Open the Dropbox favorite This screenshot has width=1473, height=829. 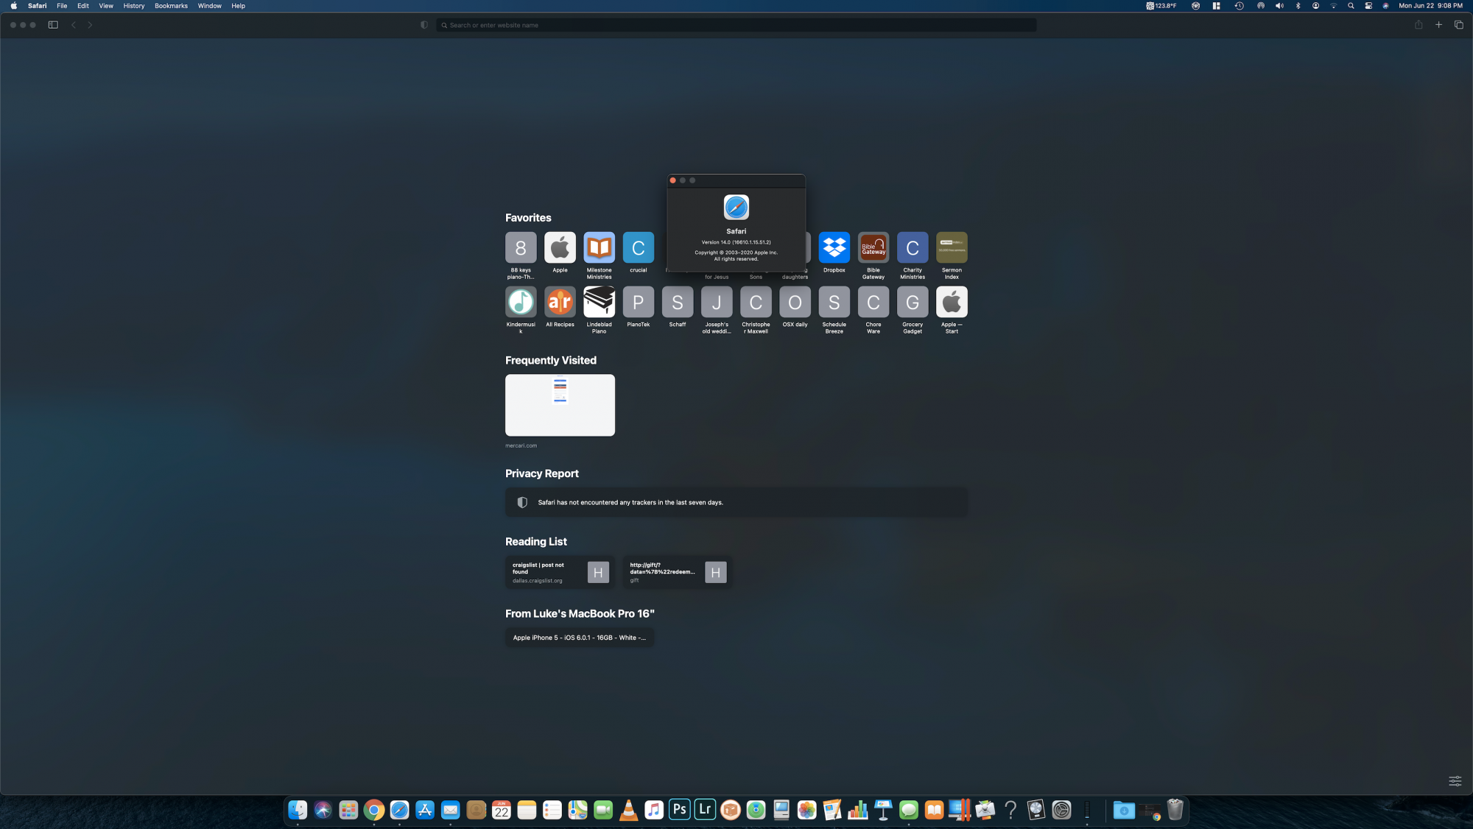pyautogui.click(x=834, y=248)
